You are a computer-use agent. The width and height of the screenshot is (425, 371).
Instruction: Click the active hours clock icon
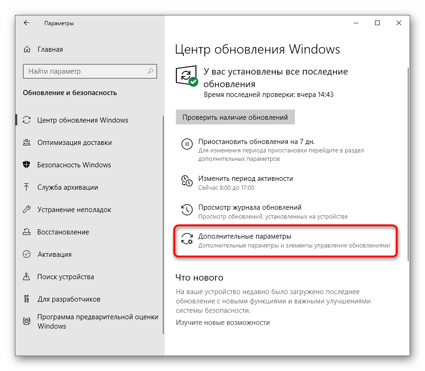[187, 181]
